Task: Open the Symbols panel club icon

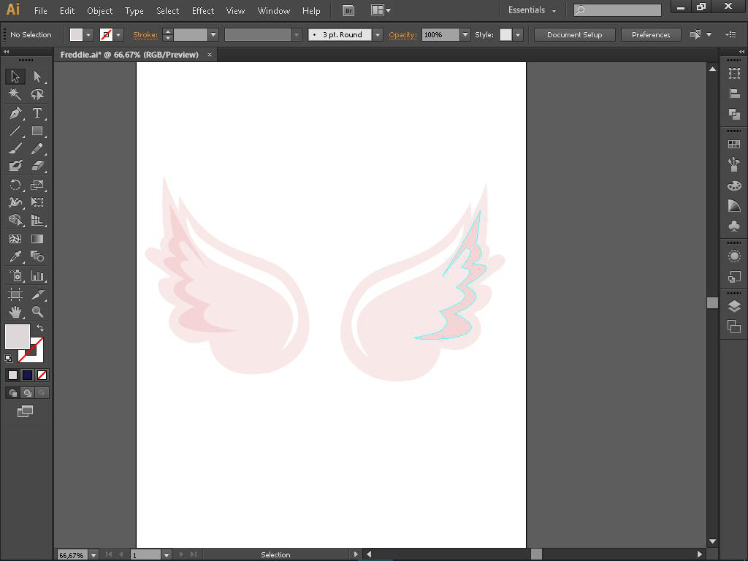Action: click(734, 226)
